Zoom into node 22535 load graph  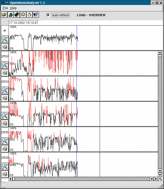click(x=5, y=141)
